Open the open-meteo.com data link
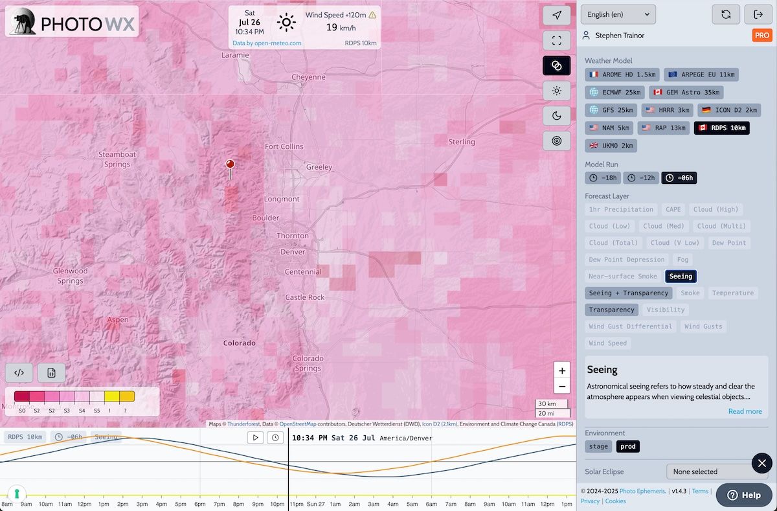 pos(267,43)
